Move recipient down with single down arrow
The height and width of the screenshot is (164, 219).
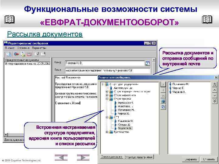(215, 96)
